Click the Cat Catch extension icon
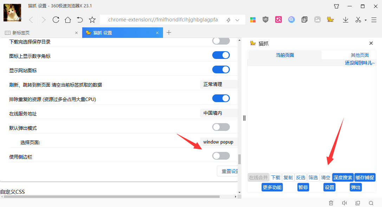The image size is (382, 207). click(x=330, y=20)
